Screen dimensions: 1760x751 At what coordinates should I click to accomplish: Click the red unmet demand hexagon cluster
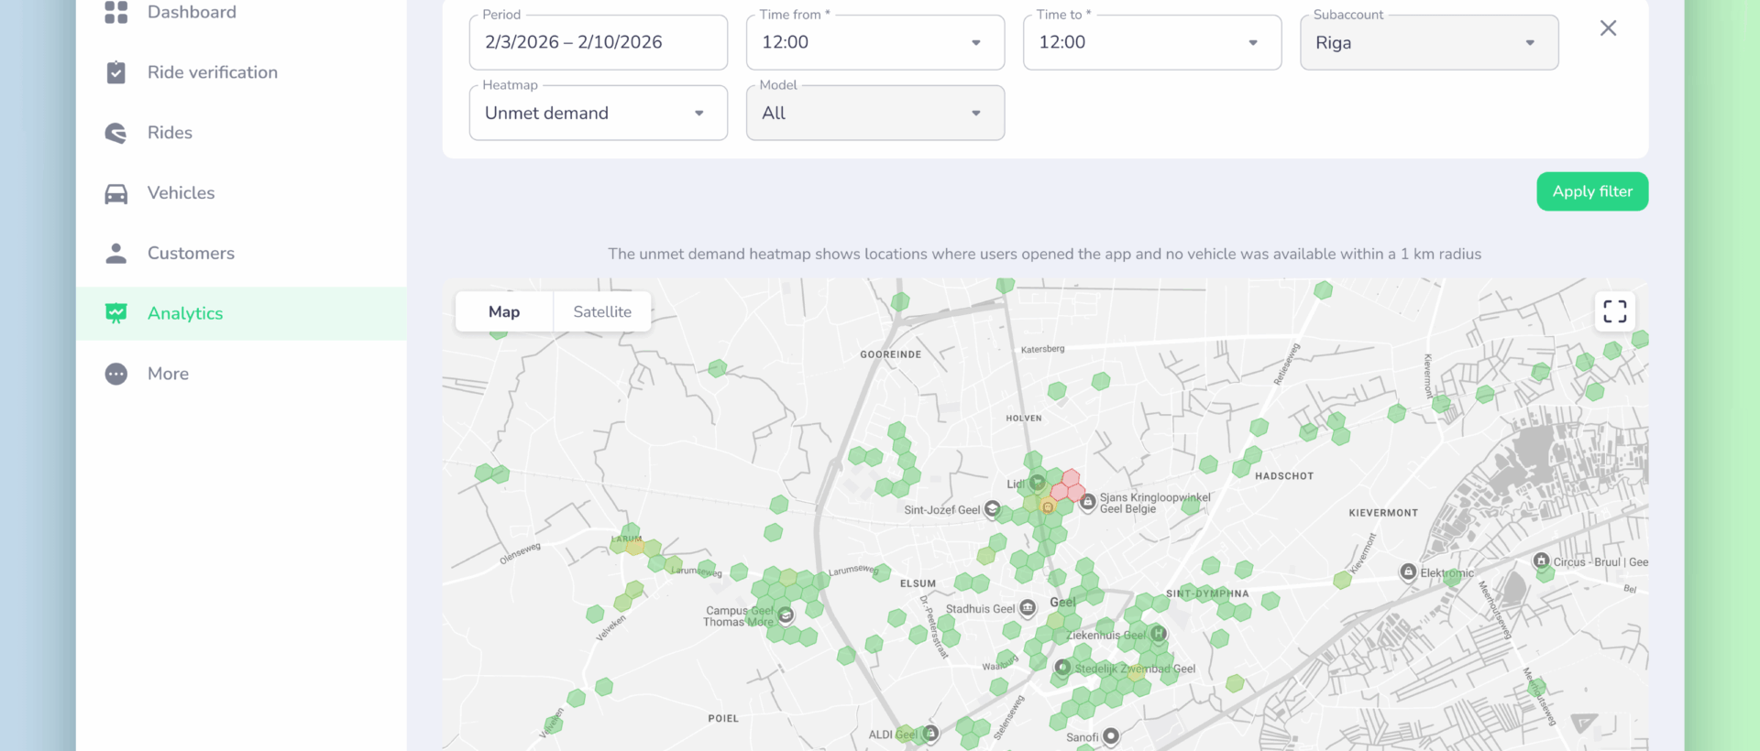(x=1068, y=485)
